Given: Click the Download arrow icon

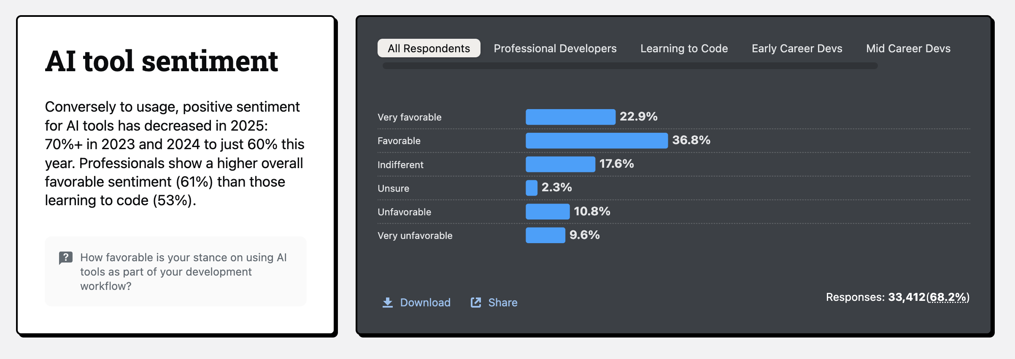Looking at the screenshot, I should click(387, 303).
